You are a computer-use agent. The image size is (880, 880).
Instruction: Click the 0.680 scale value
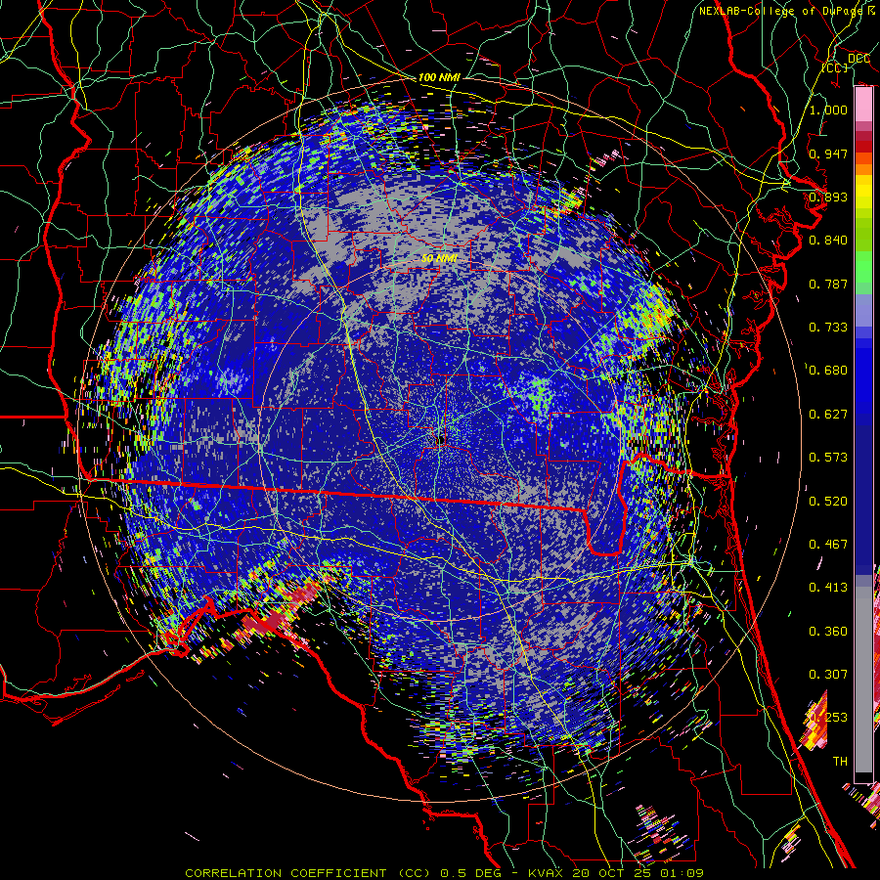coord(828,371)
